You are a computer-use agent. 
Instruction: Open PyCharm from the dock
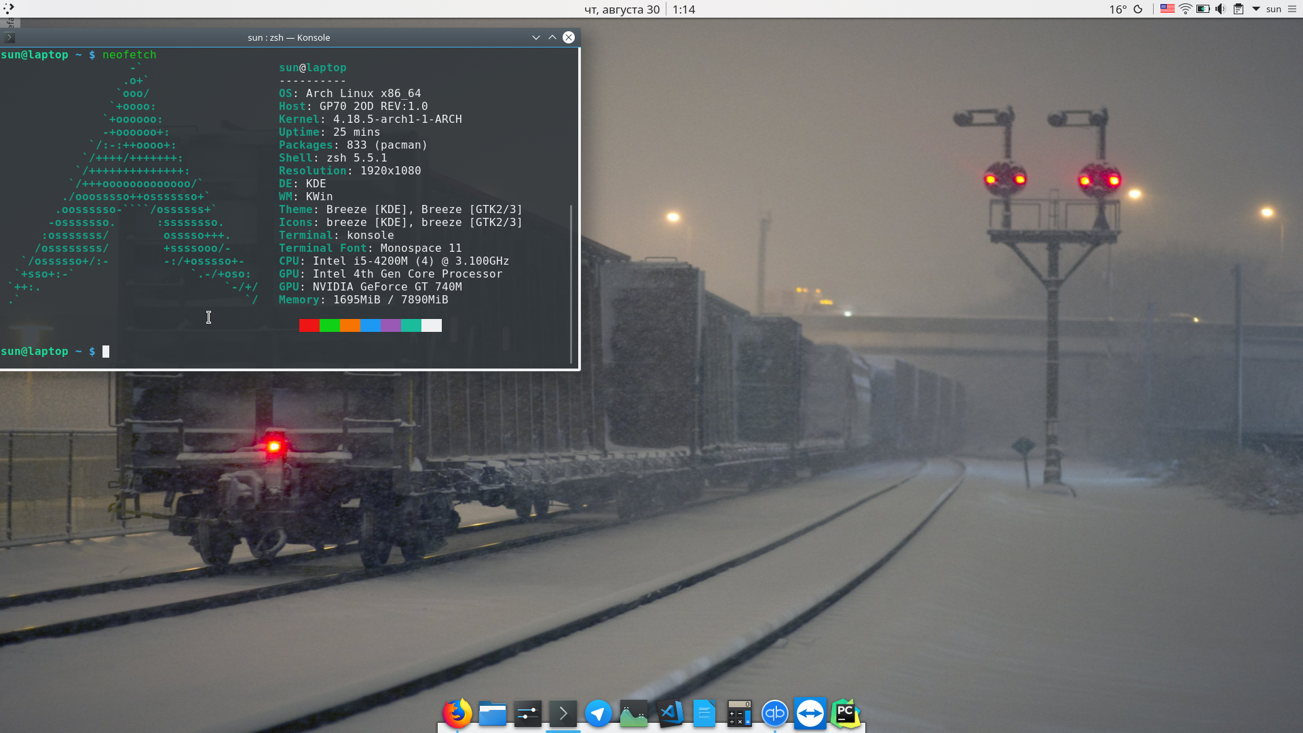click(x=846, y=713)
